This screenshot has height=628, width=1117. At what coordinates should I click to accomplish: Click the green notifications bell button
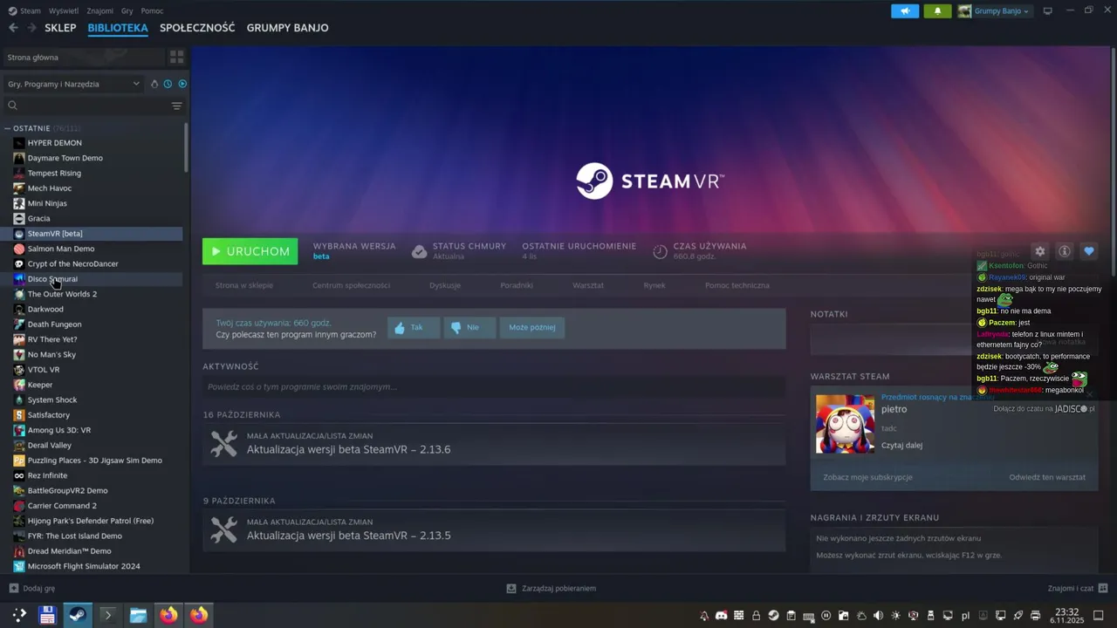938,11
